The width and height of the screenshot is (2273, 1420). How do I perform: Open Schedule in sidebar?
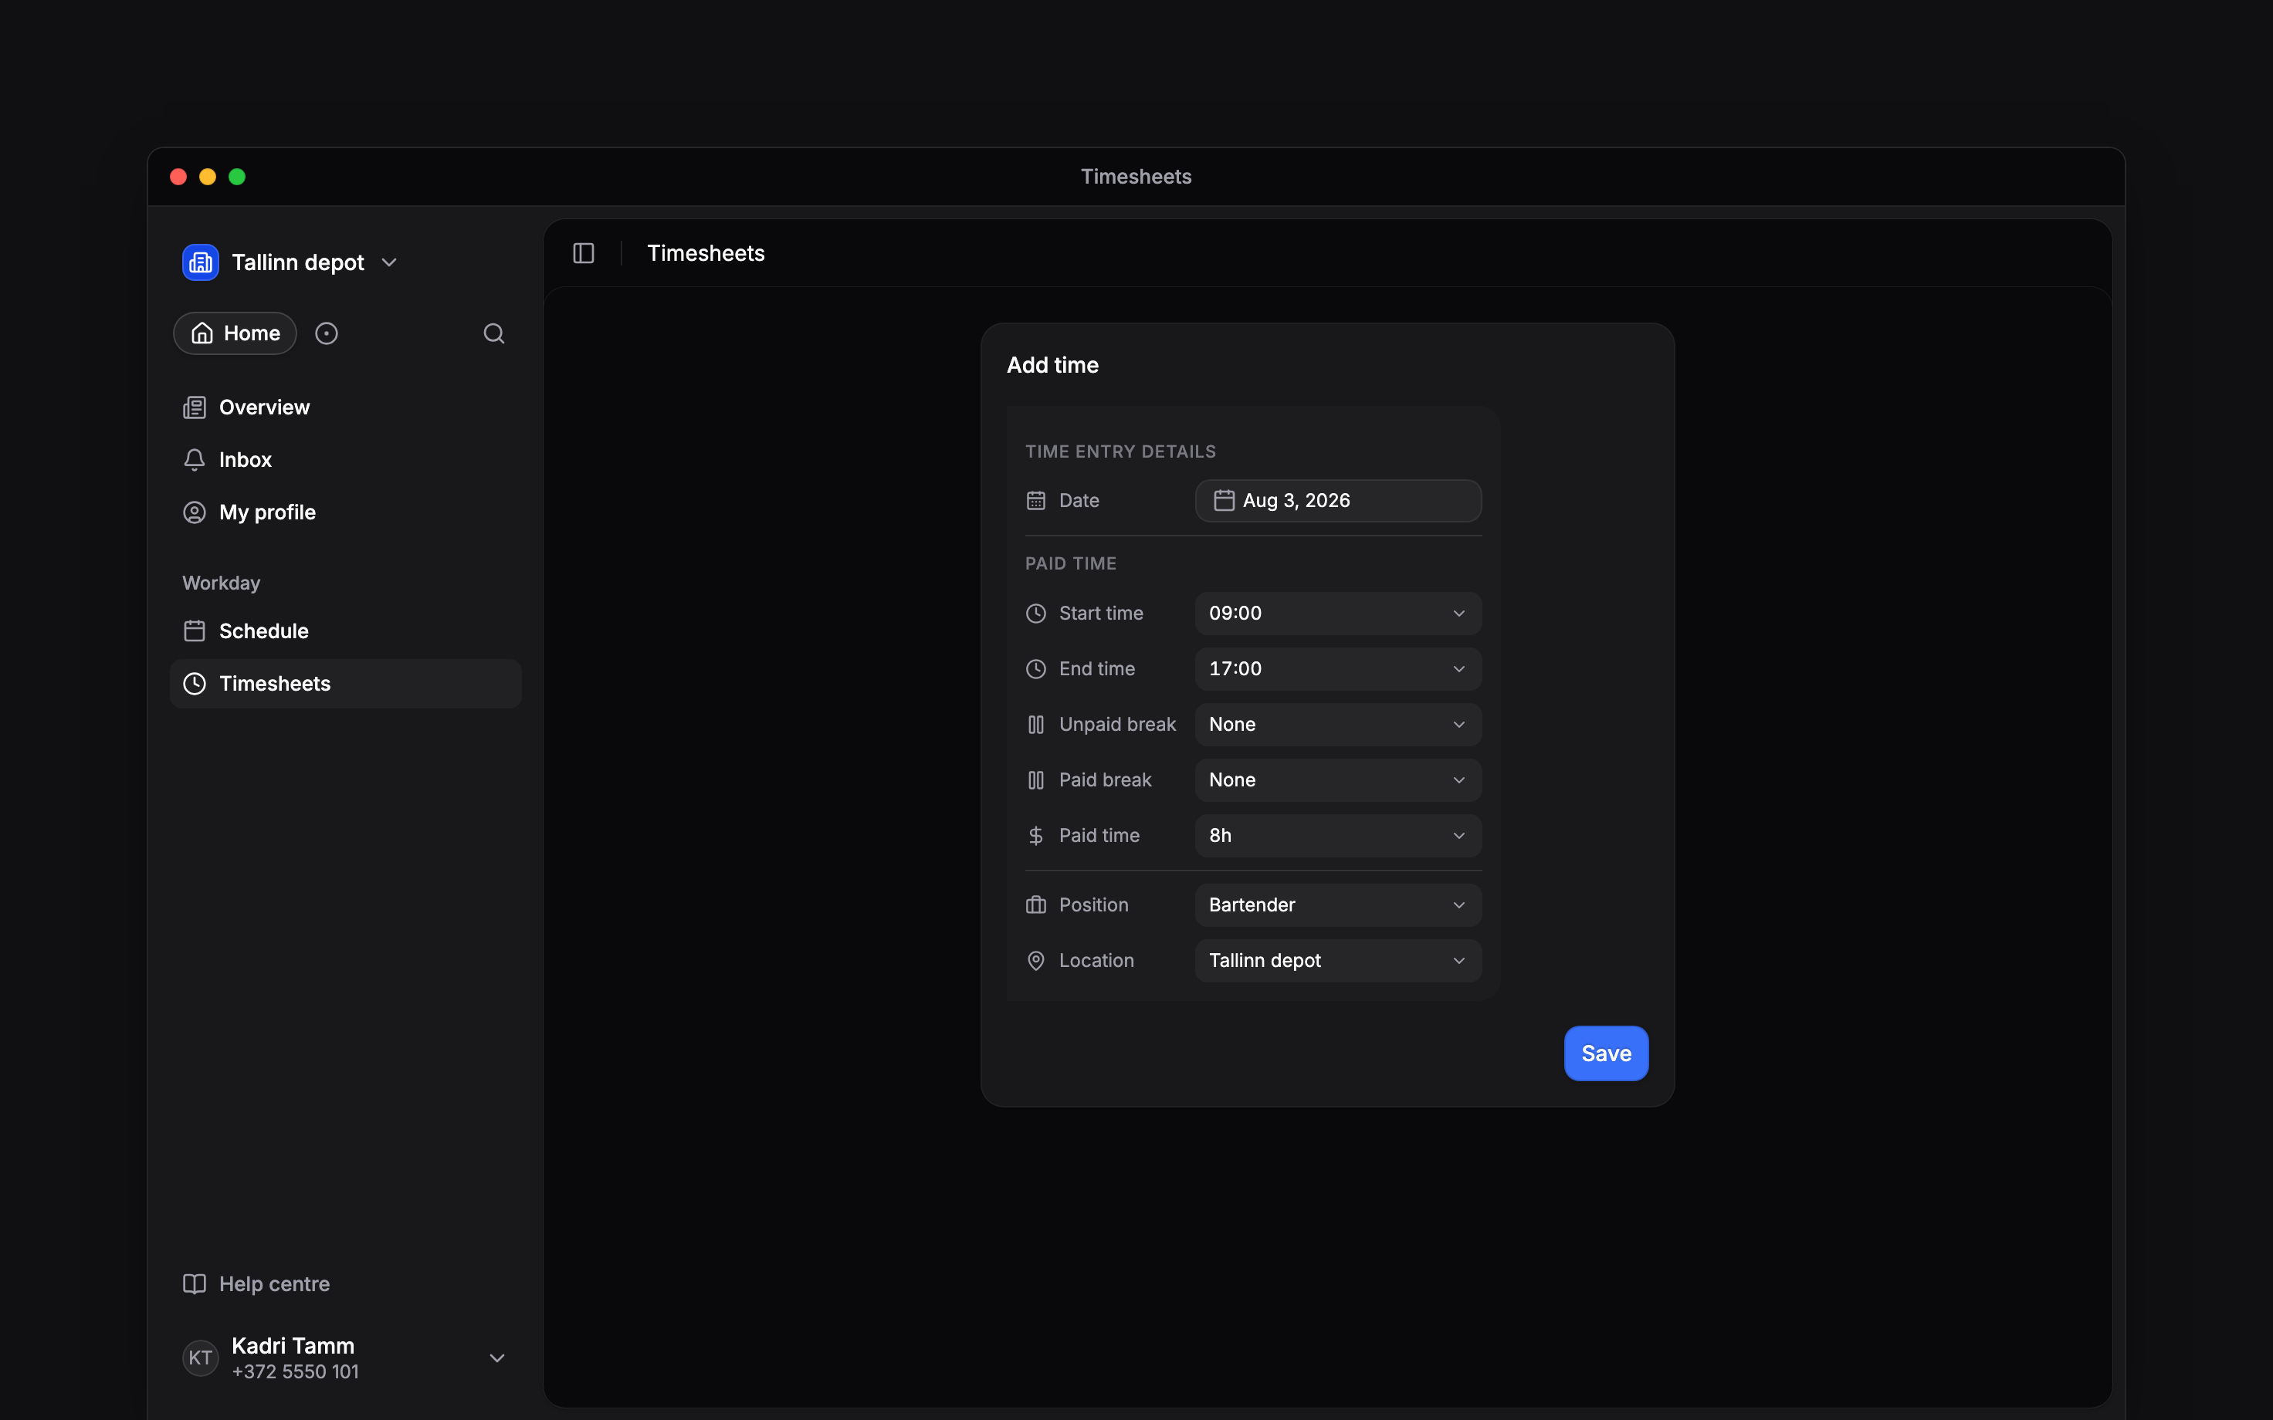344,631
